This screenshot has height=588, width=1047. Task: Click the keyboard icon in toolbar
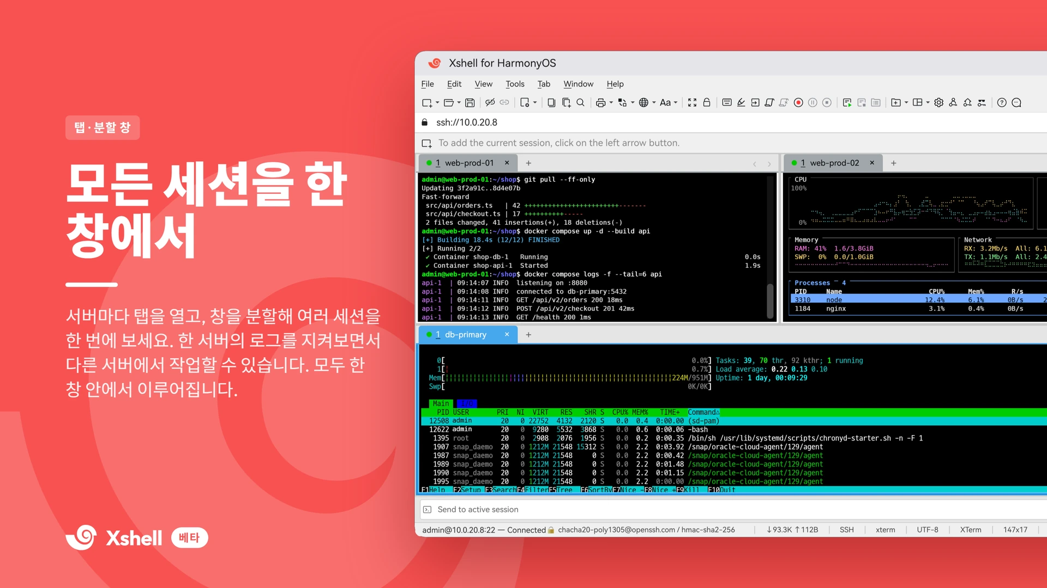727,102
